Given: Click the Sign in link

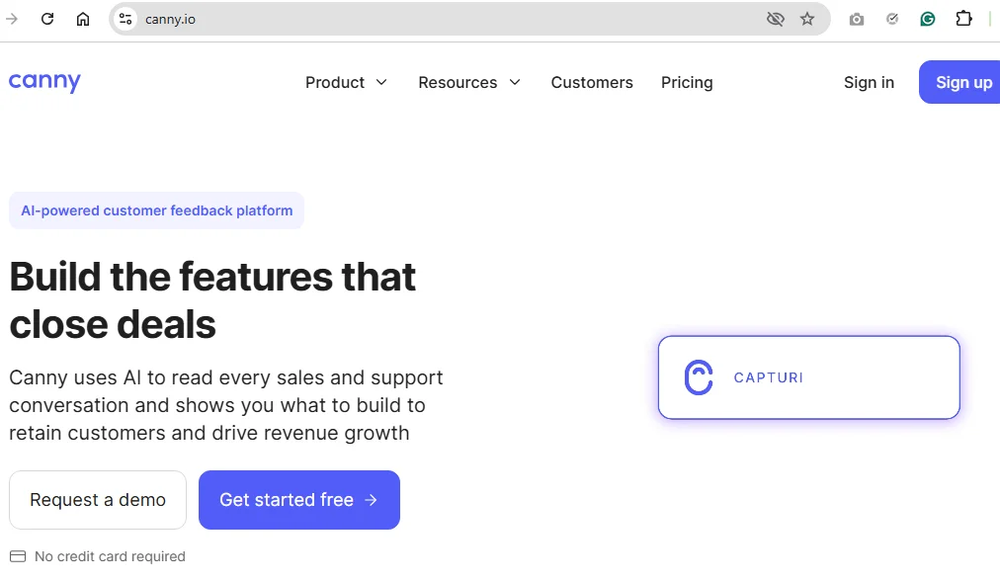Looking at the screenshot, I should click(x=869, y=82).
